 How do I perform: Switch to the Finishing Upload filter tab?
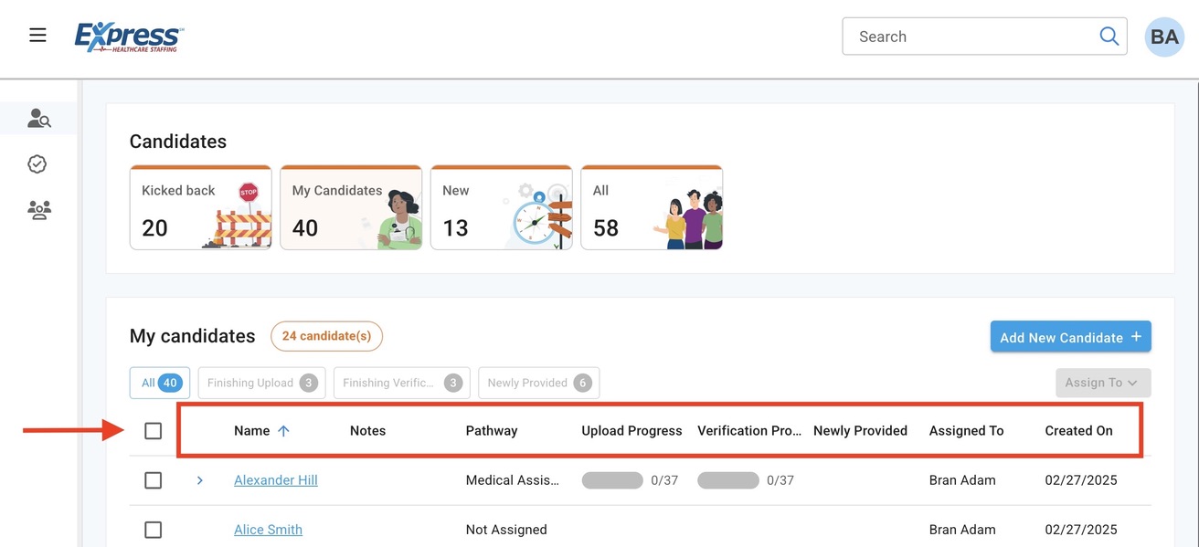[x=261, y=383]
